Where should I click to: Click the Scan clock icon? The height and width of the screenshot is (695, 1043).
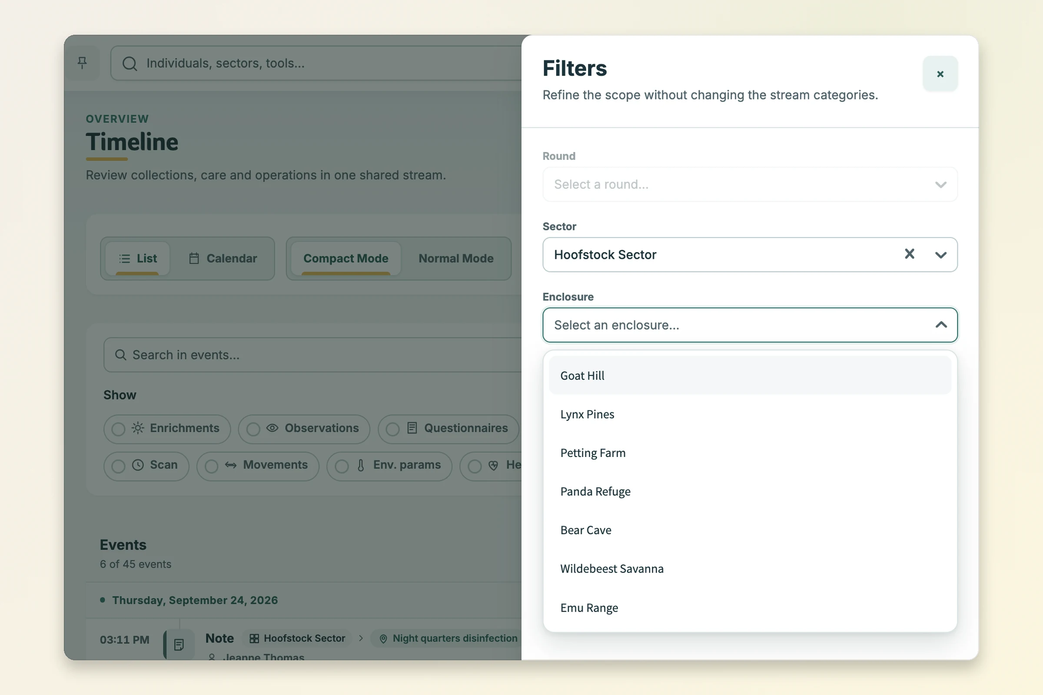tap(138, 465)
